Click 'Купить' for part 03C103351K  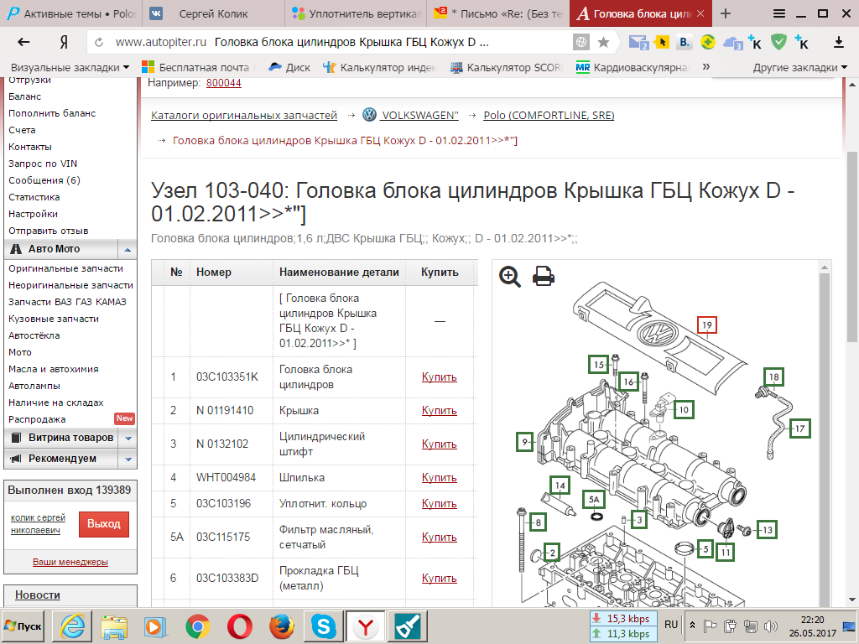(440, 377)
